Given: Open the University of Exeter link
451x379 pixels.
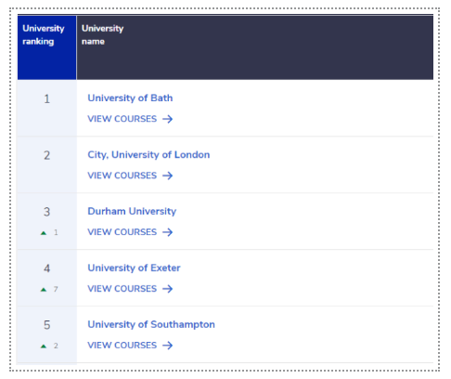Looking at the screenshot, I should (x=134, y=268).
